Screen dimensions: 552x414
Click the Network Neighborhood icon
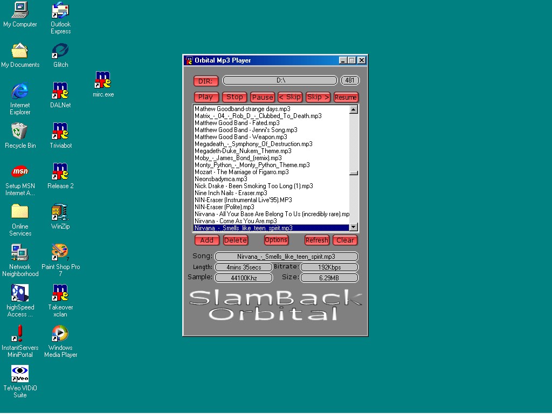[x=20, y=252]
